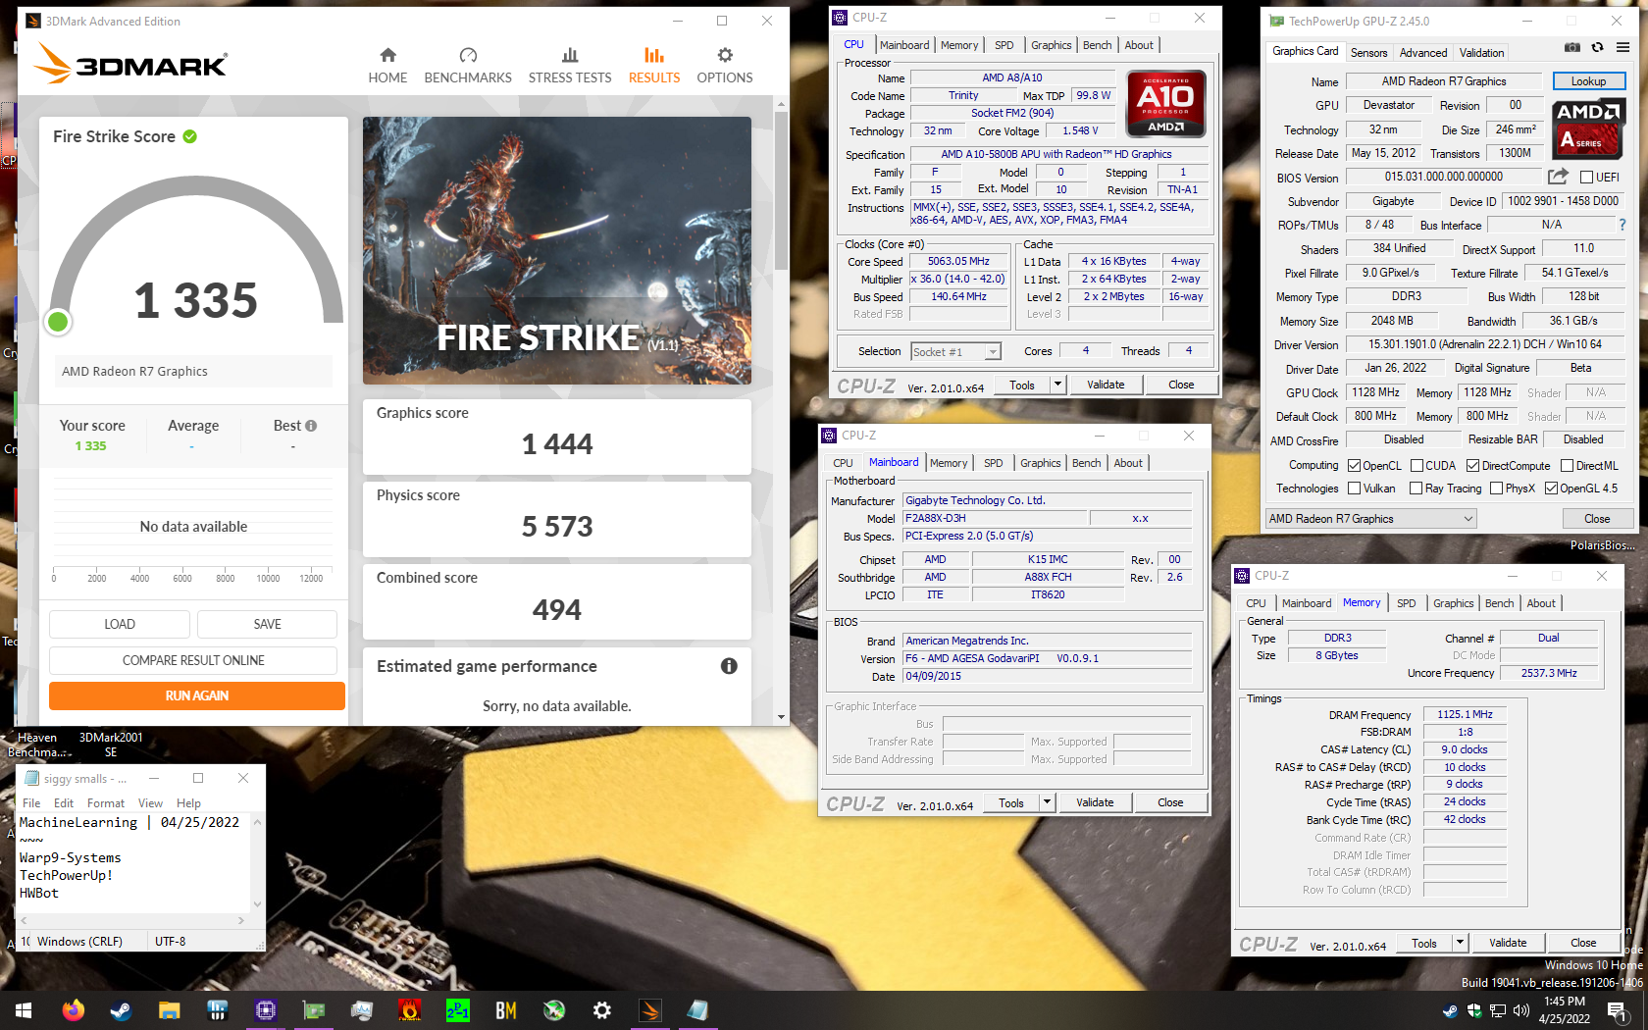Open Socket #1 selection dropdown in CPU-Z
The width and height of the screenshot is (1648, 1030).
tap(955, 352)
